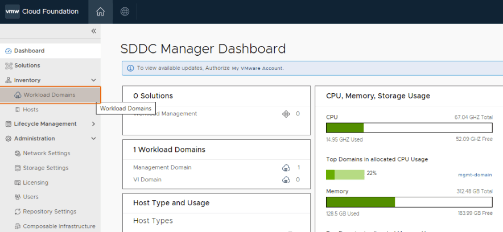Click the VI Domain cloud icon

coord(286,180)
